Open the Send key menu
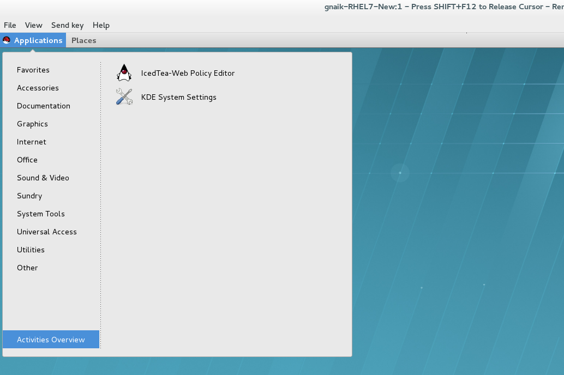 tap(67, 25)
